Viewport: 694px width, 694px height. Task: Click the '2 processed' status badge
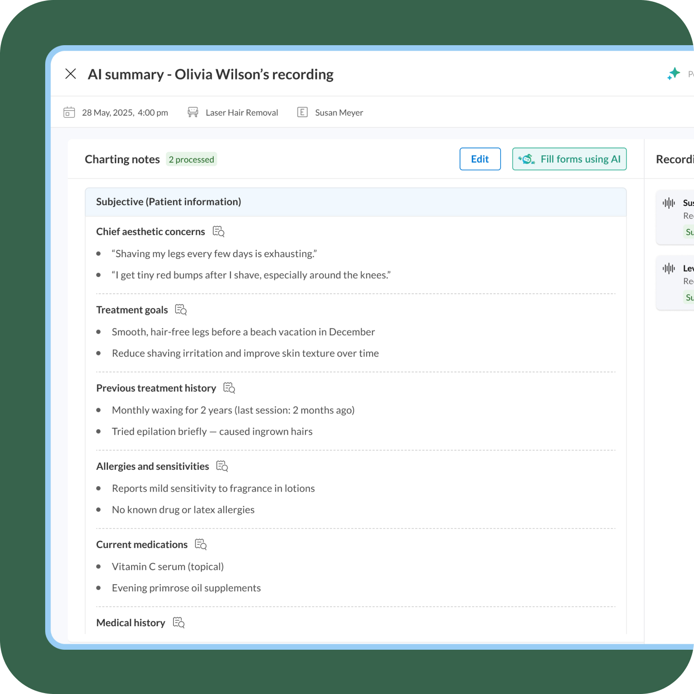[x=191, y=159]
